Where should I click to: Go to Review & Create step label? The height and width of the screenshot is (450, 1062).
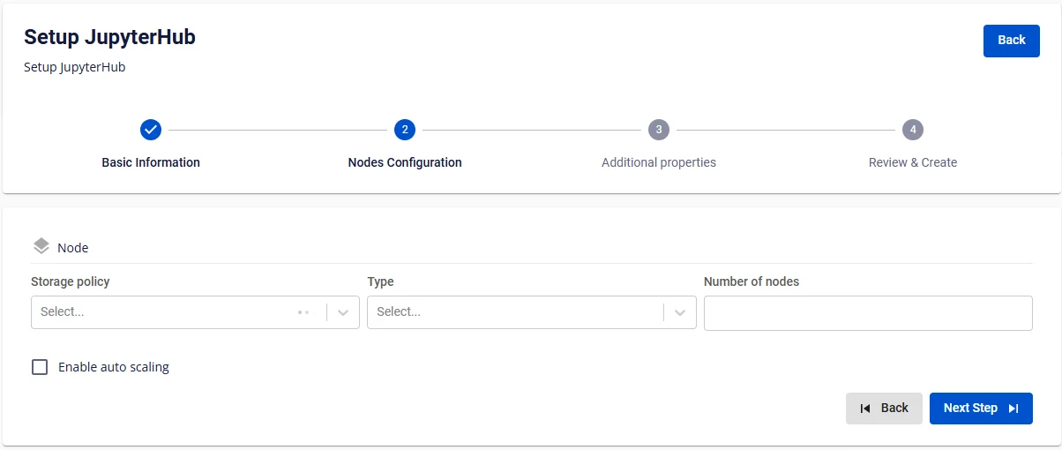pos(913,162)
